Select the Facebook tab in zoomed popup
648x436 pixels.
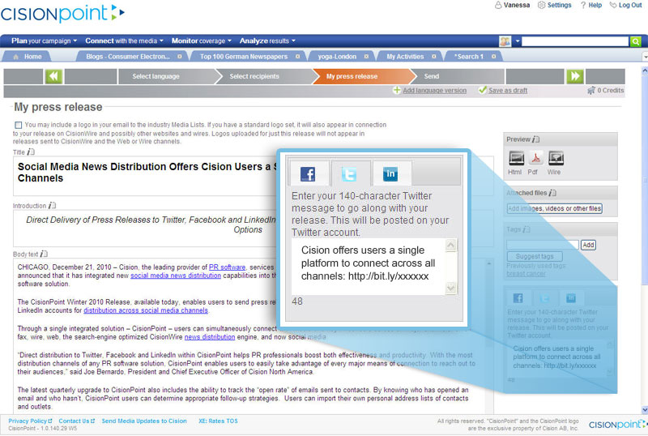308,173
